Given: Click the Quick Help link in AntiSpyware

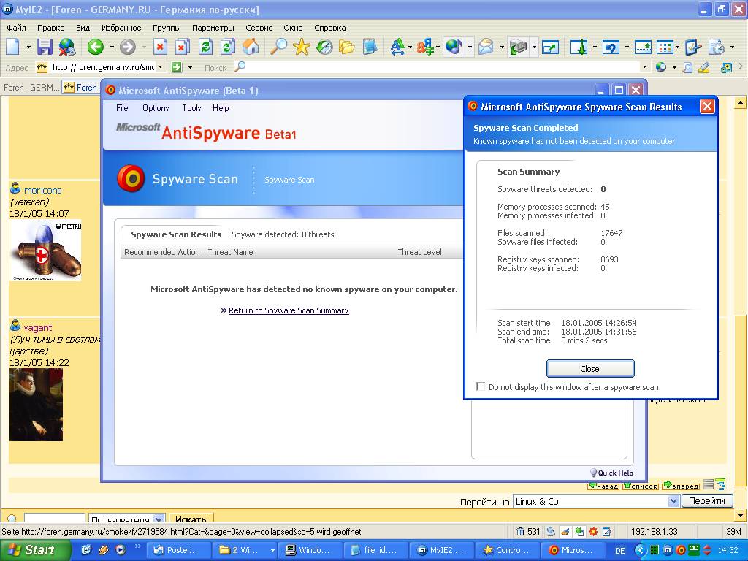Looking at the screenshot, I should (615, 473).
